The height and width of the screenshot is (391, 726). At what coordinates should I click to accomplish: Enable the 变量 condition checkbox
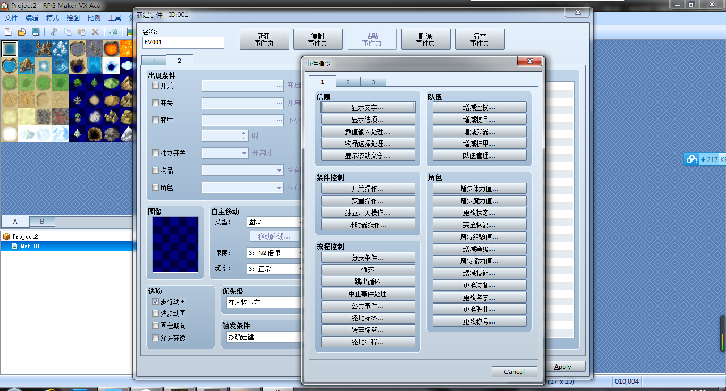155,120
